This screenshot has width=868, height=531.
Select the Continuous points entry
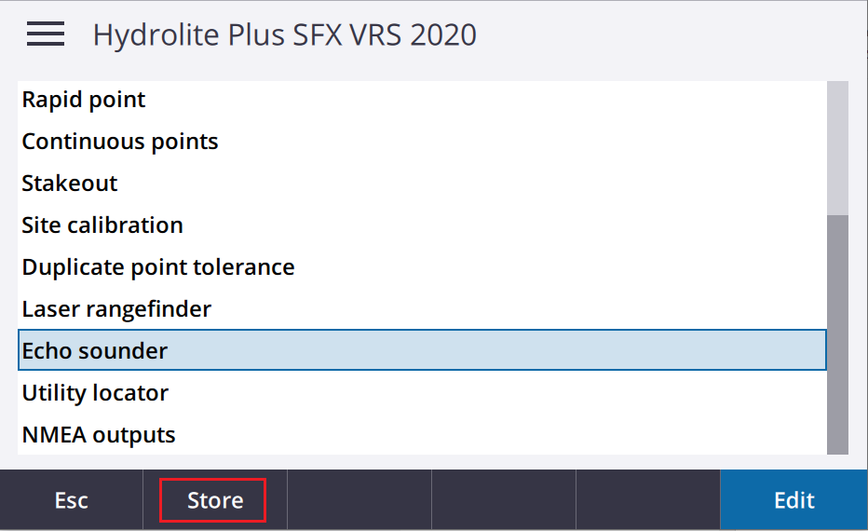coord(422,142)
